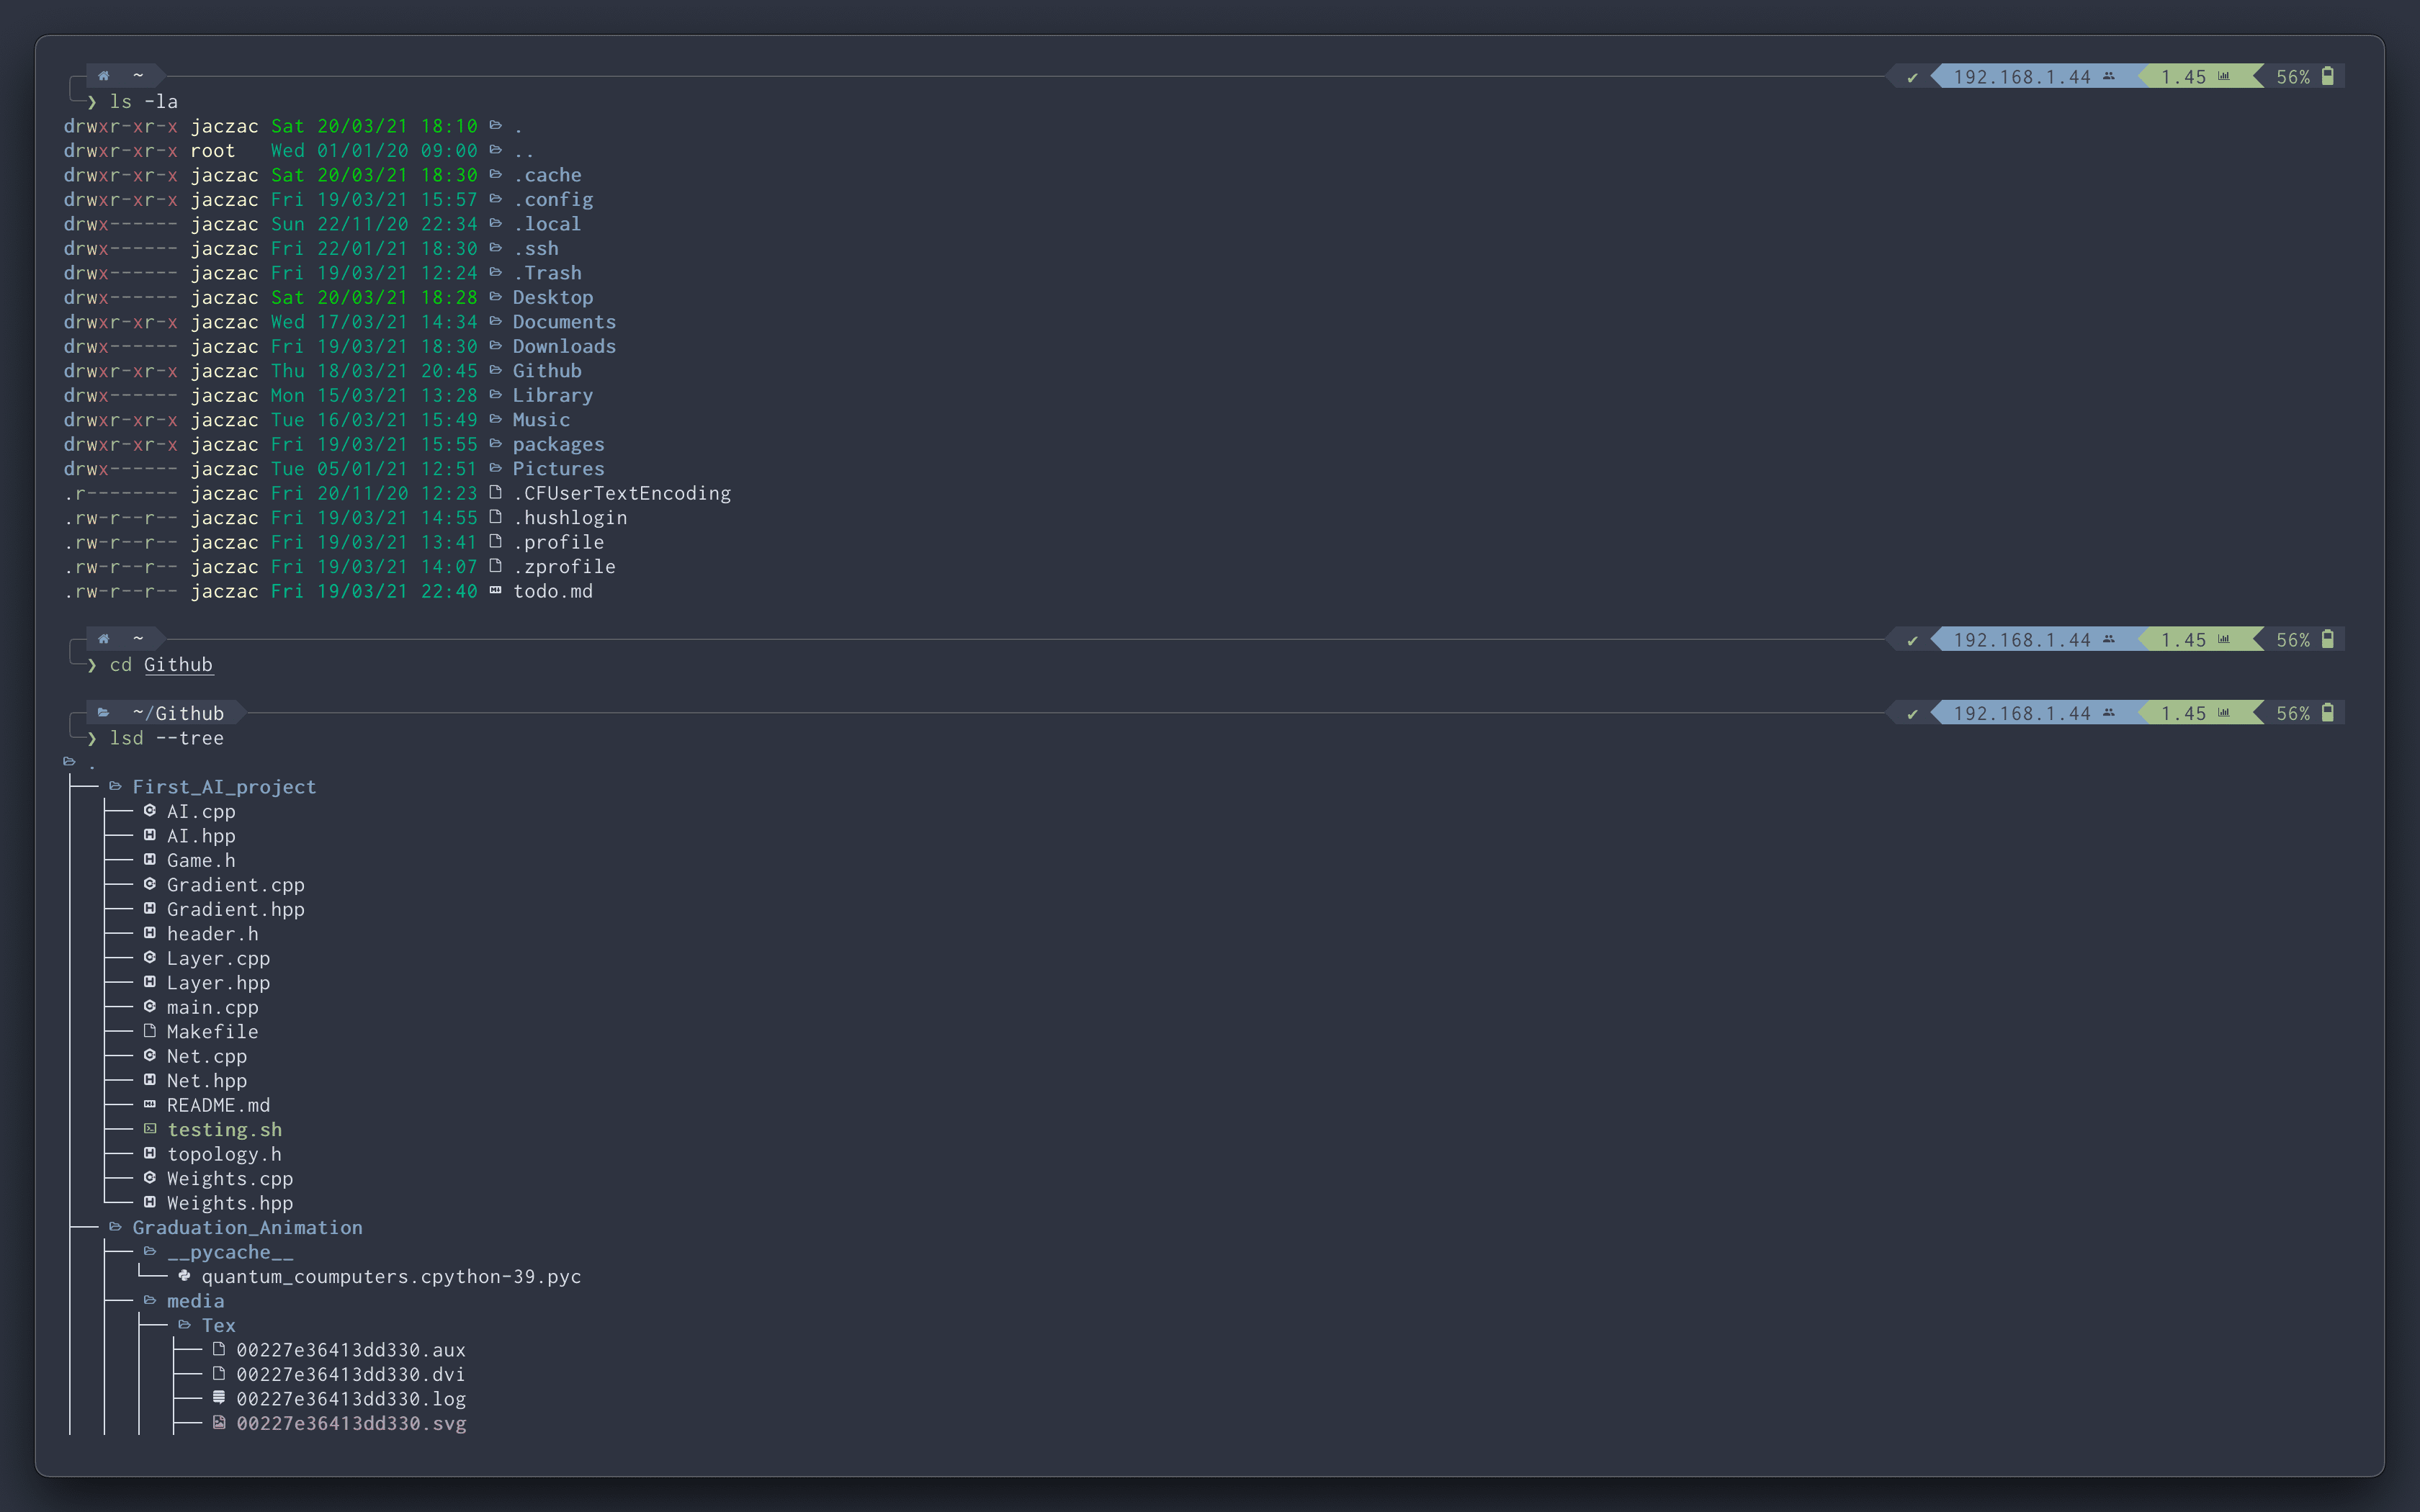
Task: Click the Music directory name
Action: [541, 419]
